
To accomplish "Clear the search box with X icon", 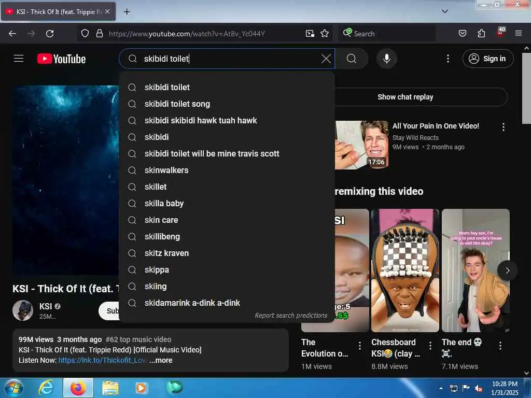I will pos(326,59).
